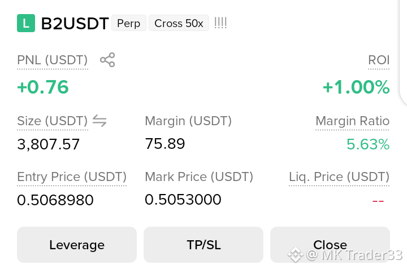This screenshot has width=407, height=269.
Task: Open the Cross 50x margin mode tag
Action: pyautogui.click(x=179, y=23)
